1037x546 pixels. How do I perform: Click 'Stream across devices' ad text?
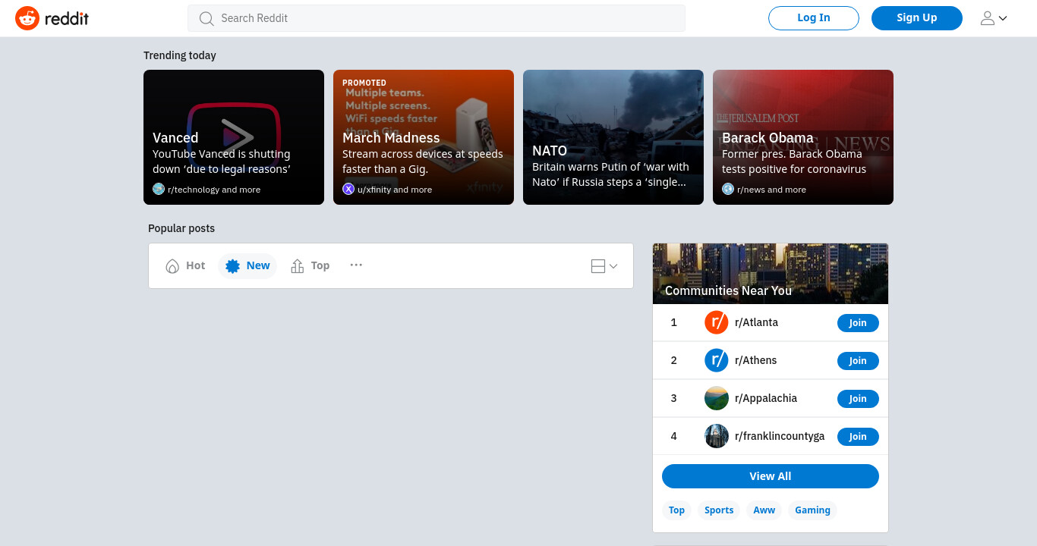click(423, 162)
